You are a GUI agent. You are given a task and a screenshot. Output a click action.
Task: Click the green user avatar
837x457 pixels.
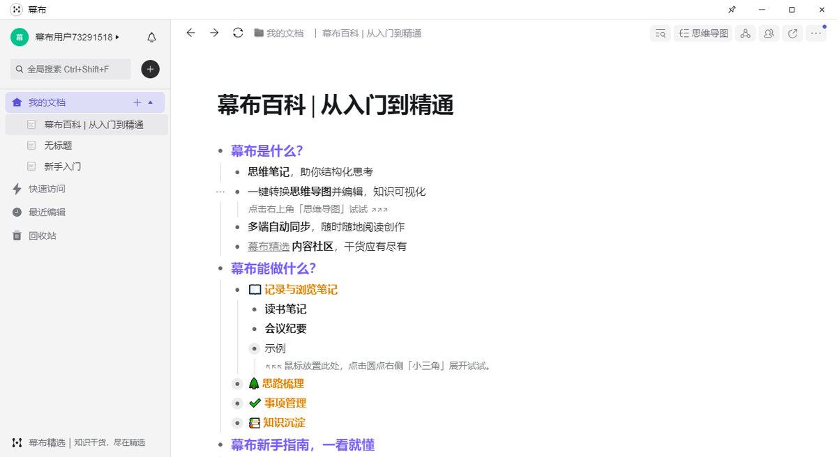coord(20,38)
